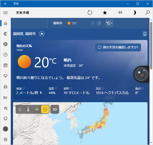Add location to favorites with star
The image size is (153, 145).
point(105,13)
